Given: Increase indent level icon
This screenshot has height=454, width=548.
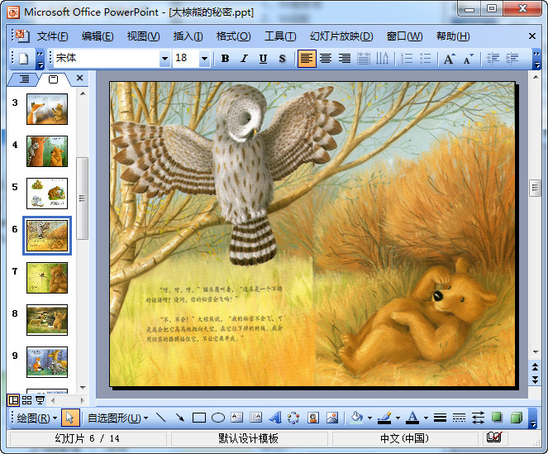Looking at the screenshot, I should 512,59.
